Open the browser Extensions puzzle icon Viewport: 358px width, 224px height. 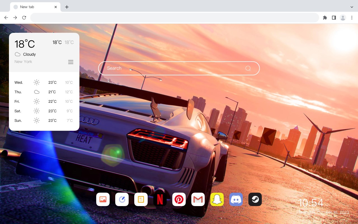point(325,18)
